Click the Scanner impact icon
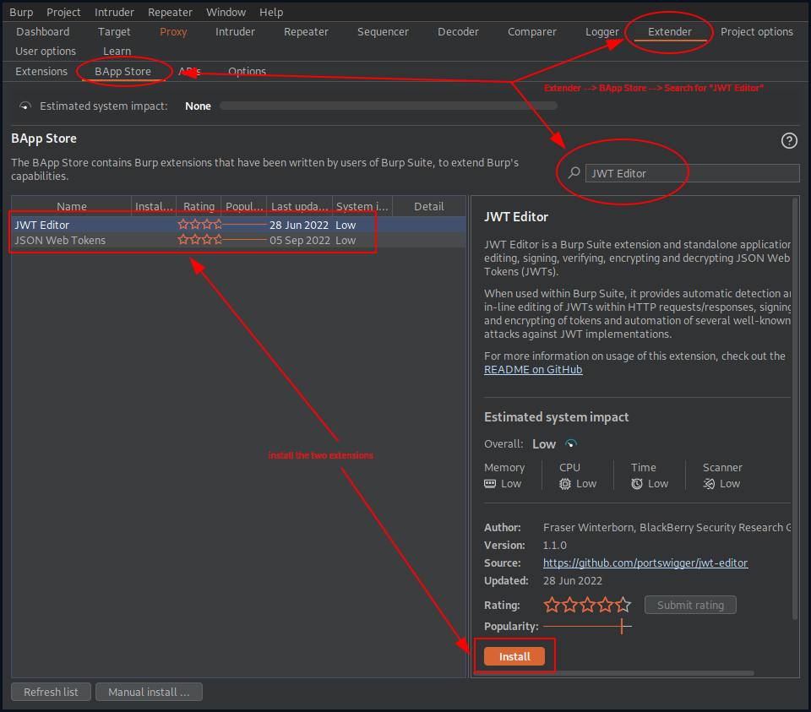 708,483
